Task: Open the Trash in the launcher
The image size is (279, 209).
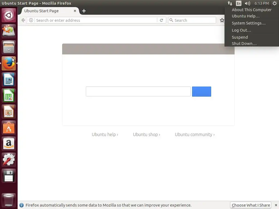Action: click(x=8, y=200)
